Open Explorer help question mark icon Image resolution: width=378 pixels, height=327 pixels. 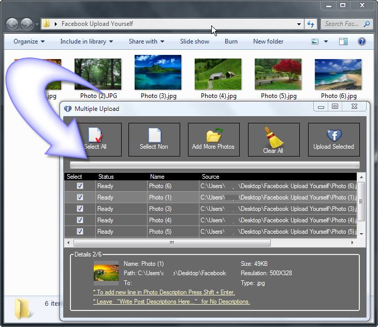361,41
